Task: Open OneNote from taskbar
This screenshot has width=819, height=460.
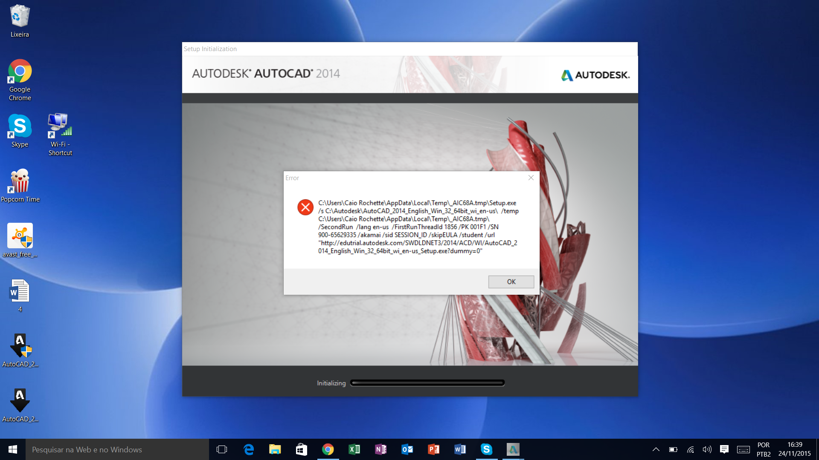Action: pyautogui.click(x=380, y=449)
